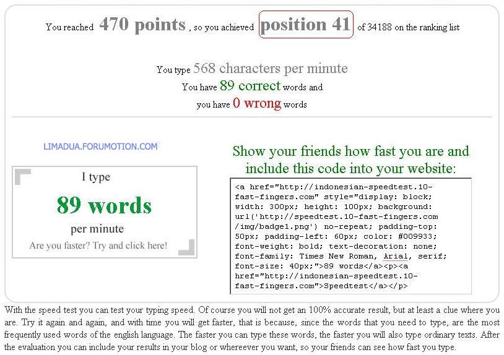The image size is (504, 355).
Task: Click the "Show your friends how fast you are" heading
Action: tap(350, 152)
